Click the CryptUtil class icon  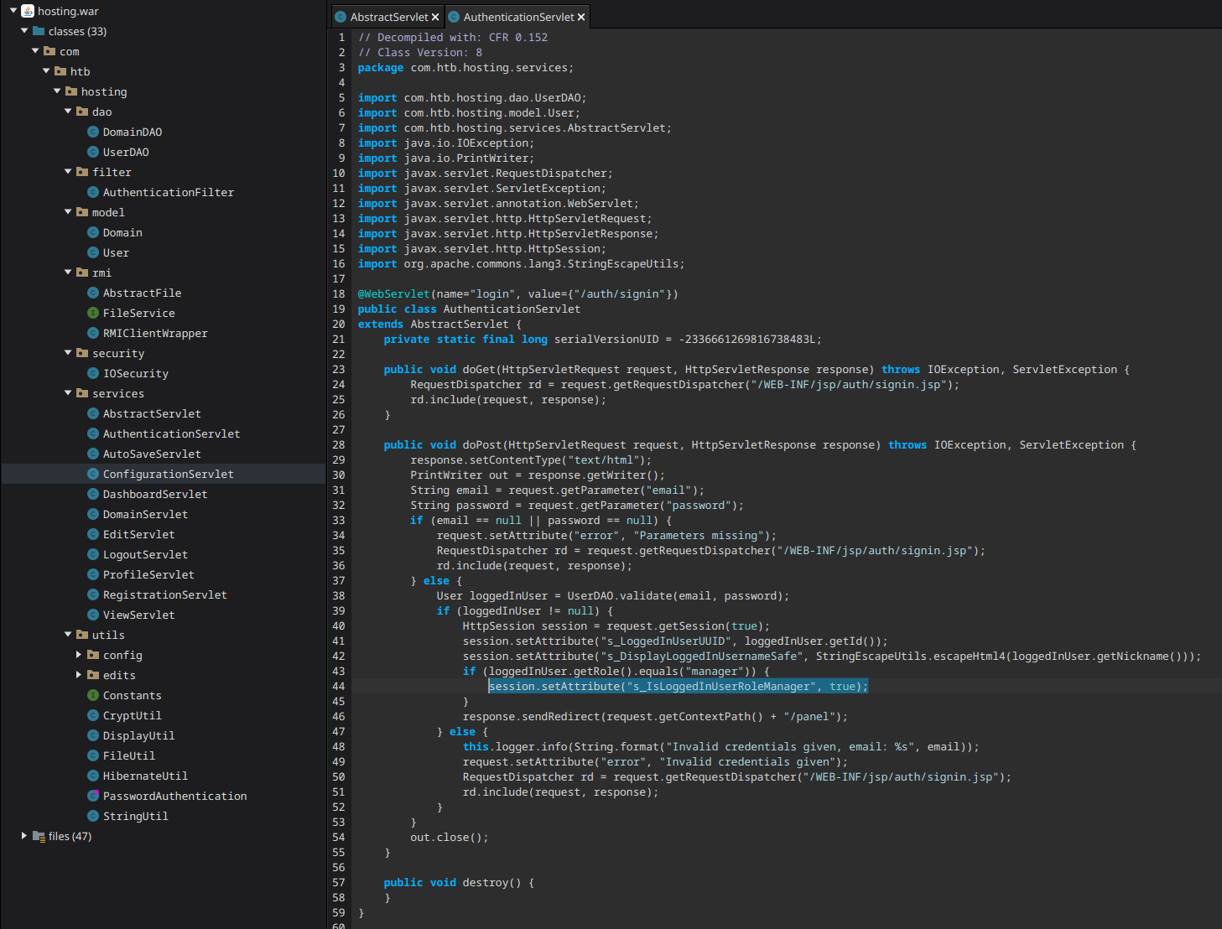[x=93, y=715]
